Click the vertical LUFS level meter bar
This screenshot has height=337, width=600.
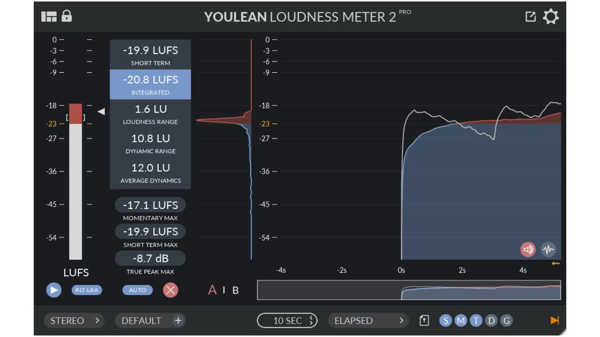pos(76,182)
